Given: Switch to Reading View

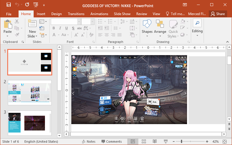Looking at the screenshot, I should click(155, 142).
